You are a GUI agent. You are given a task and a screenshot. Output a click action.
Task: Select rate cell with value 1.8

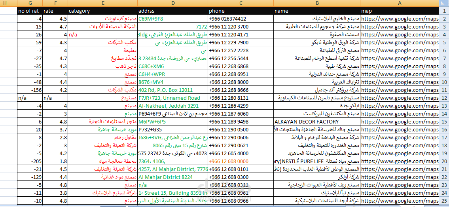(55, 161)
